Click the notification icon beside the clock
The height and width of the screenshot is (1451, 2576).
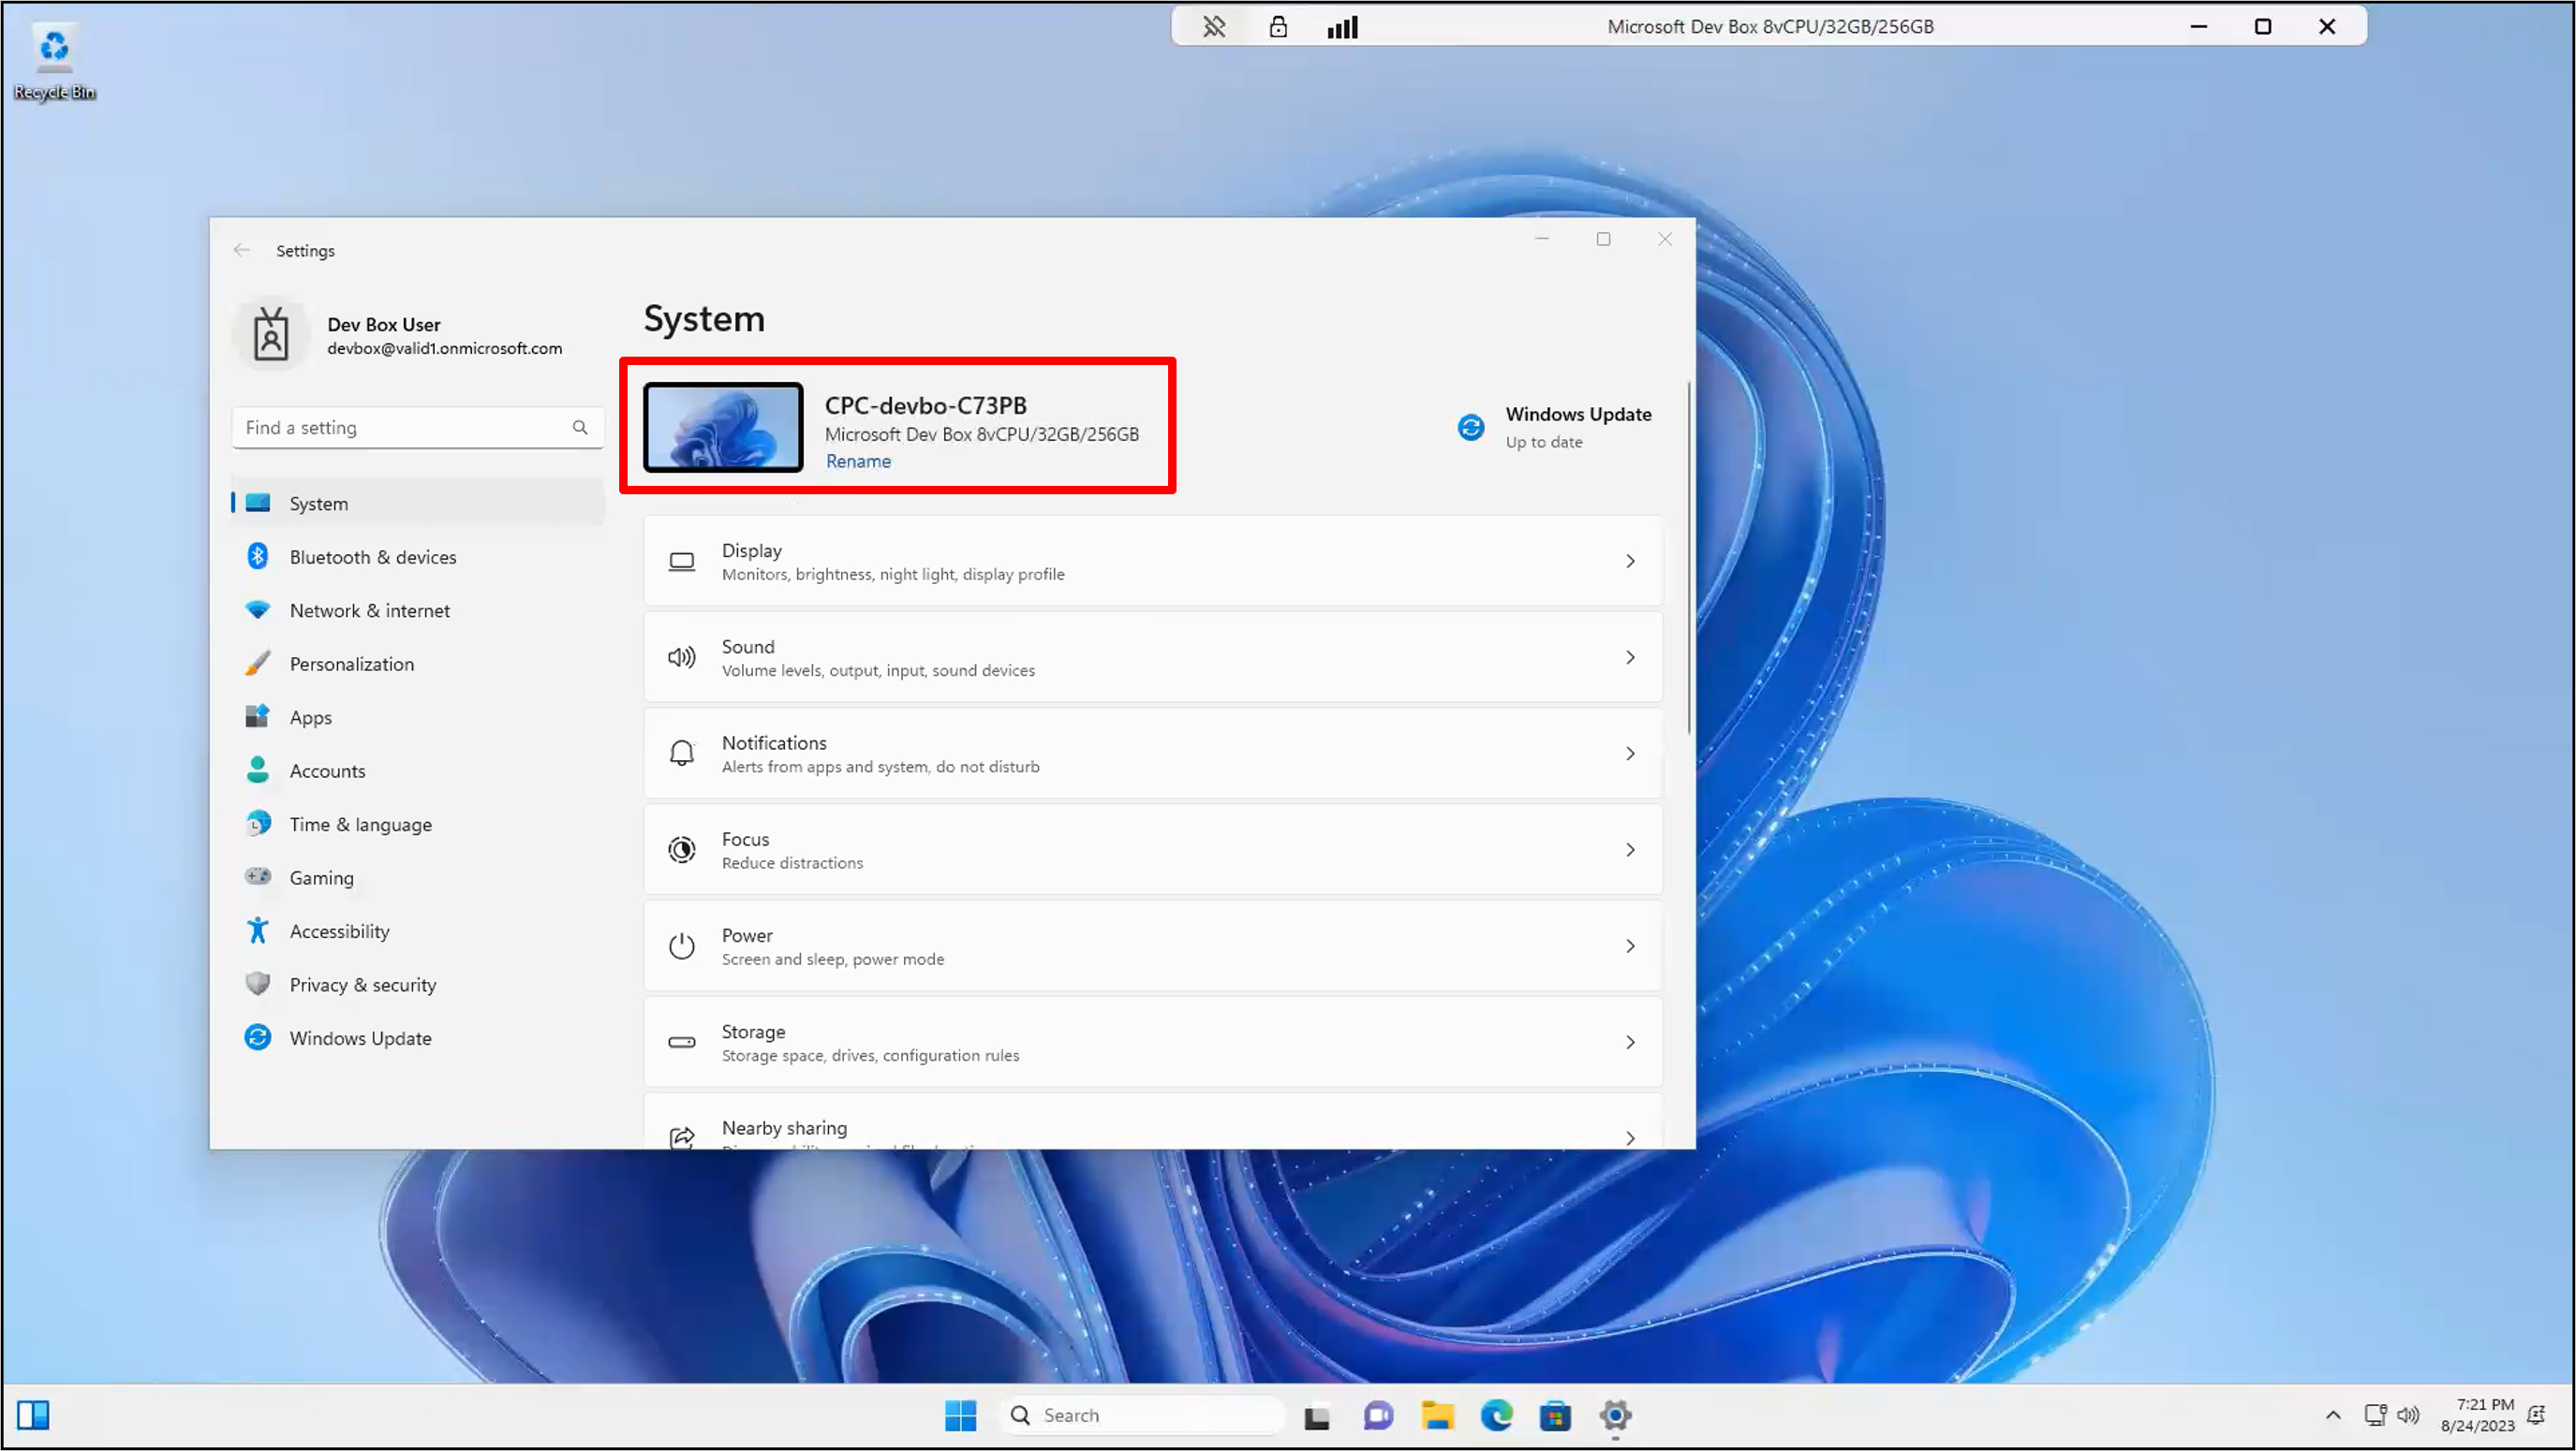click(x=2537, y=1415)
